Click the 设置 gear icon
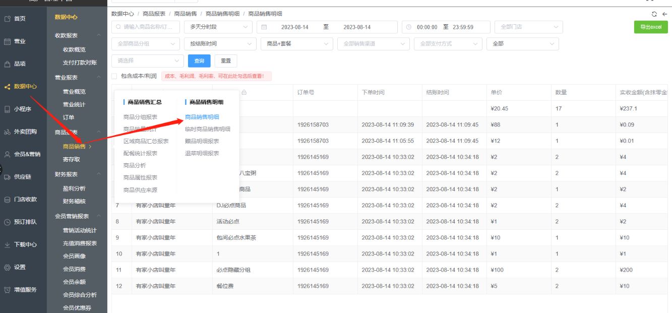Image resolution: width=672 pixels, height=313 pixels. (7, 267)
